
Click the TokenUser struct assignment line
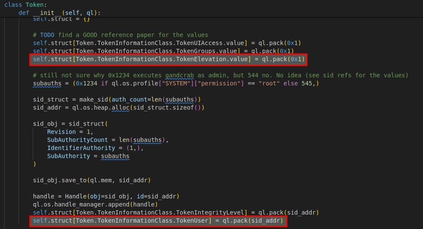[158, 221]
